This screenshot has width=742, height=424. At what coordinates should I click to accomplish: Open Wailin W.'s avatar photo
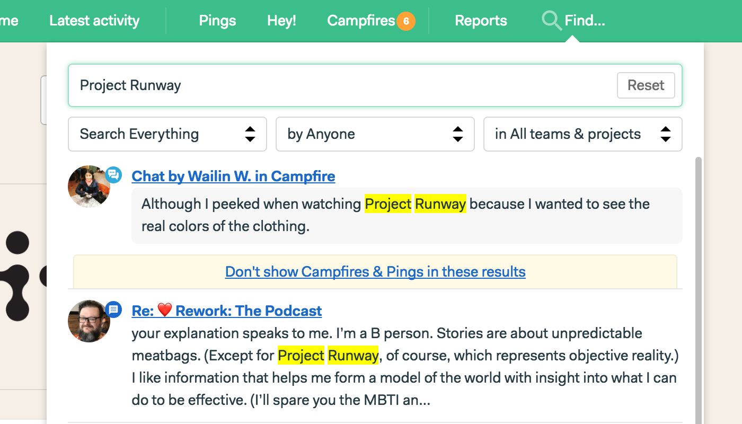coord(89,187)
